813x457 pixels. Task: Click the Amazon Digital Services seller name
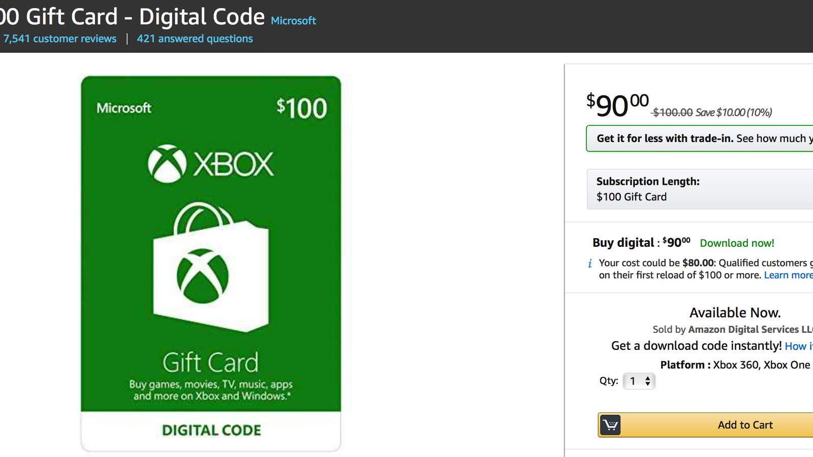[751, 330]
